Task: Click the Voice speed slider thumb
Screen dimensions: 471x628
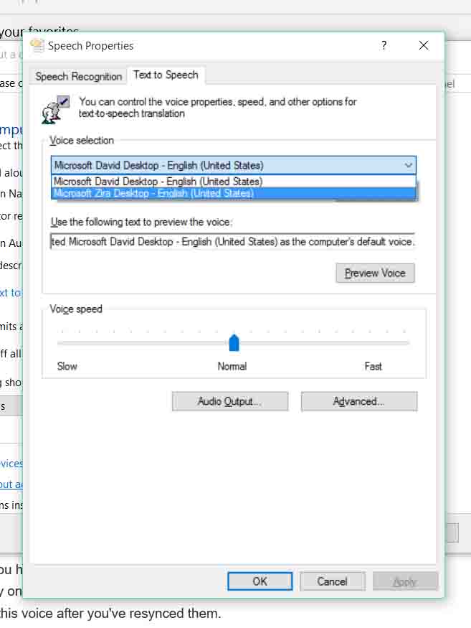Action: pos(234,343)
